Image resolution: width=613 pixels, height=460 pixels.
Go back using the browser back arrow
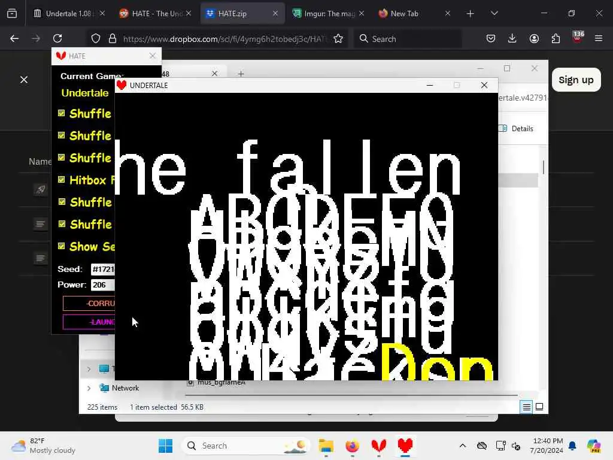click(14, 38)
